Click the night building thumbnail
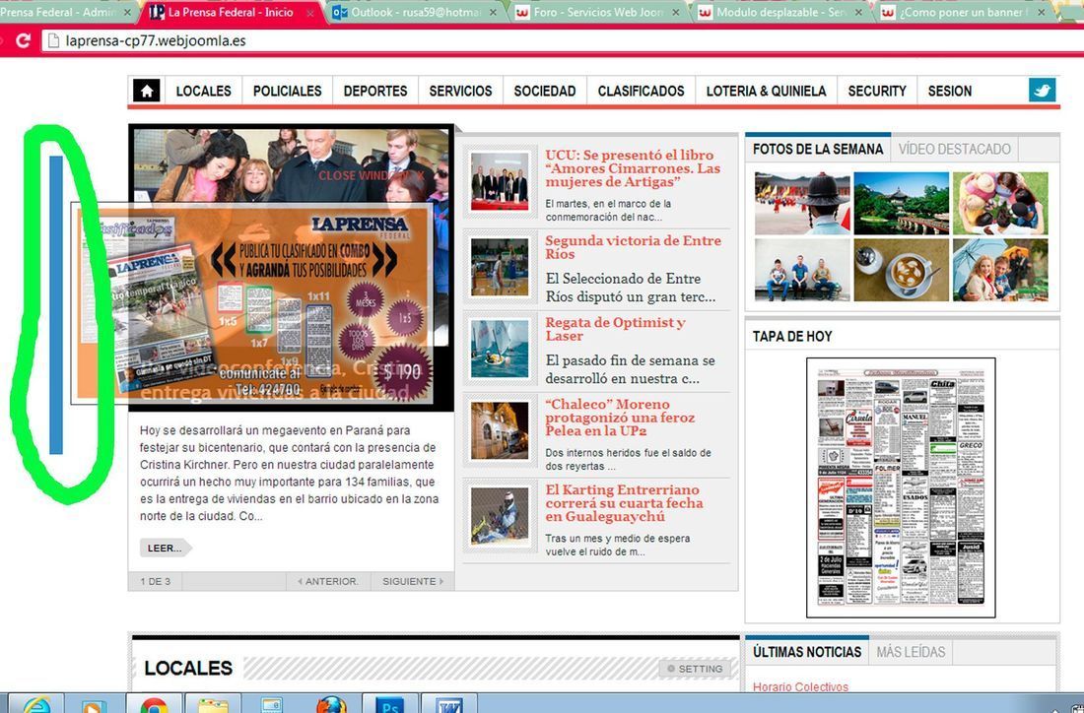Screen dimensions: 1084x713 (500, 430)
